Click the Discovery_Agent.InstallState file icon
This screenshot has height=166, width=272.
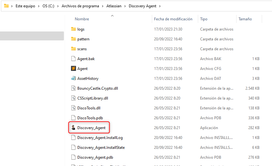tap(74, 147)
